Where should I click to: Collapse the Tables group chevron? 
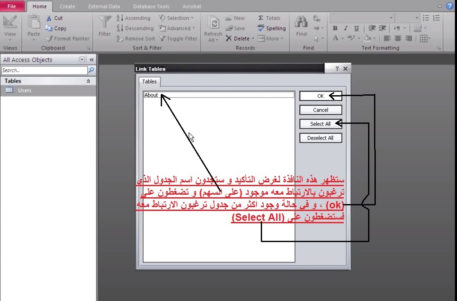88,81
